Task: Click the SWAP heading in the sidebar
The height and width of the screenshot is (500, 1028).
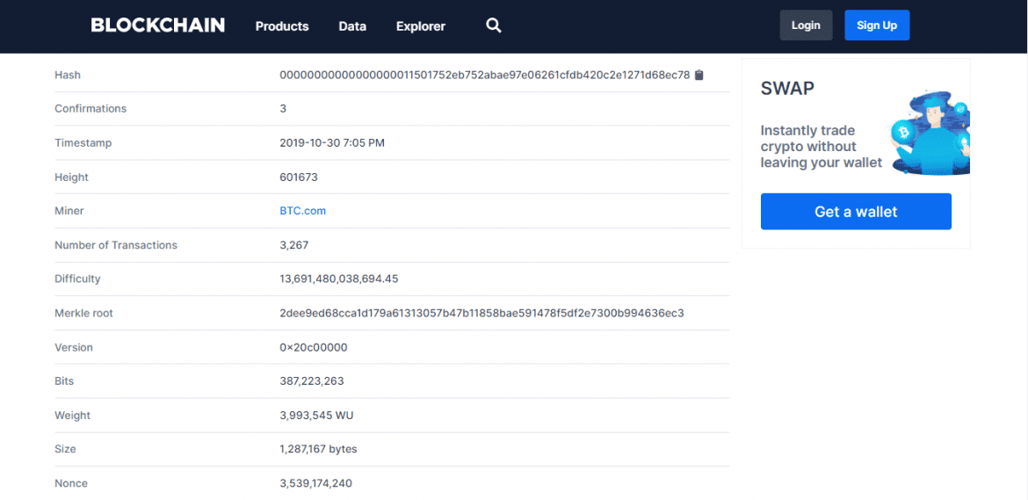Action: click(787, 89)
